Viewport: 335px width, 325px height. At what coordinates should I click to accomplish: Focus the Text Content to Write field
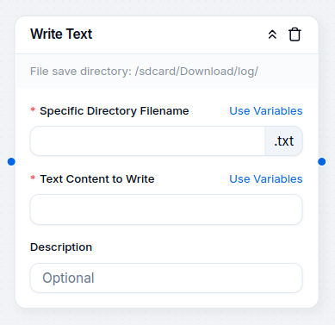(x=166, y=209)
